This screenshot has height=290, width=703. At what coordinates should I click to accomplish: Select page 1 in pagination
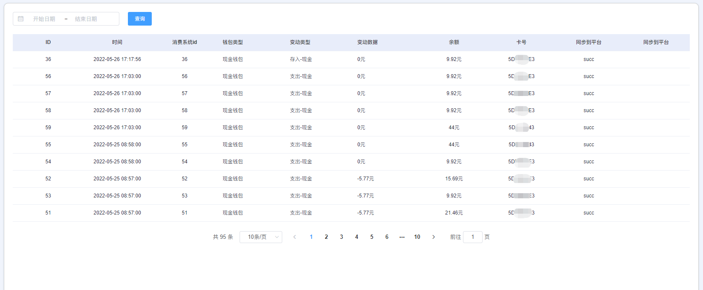point(311,237)
